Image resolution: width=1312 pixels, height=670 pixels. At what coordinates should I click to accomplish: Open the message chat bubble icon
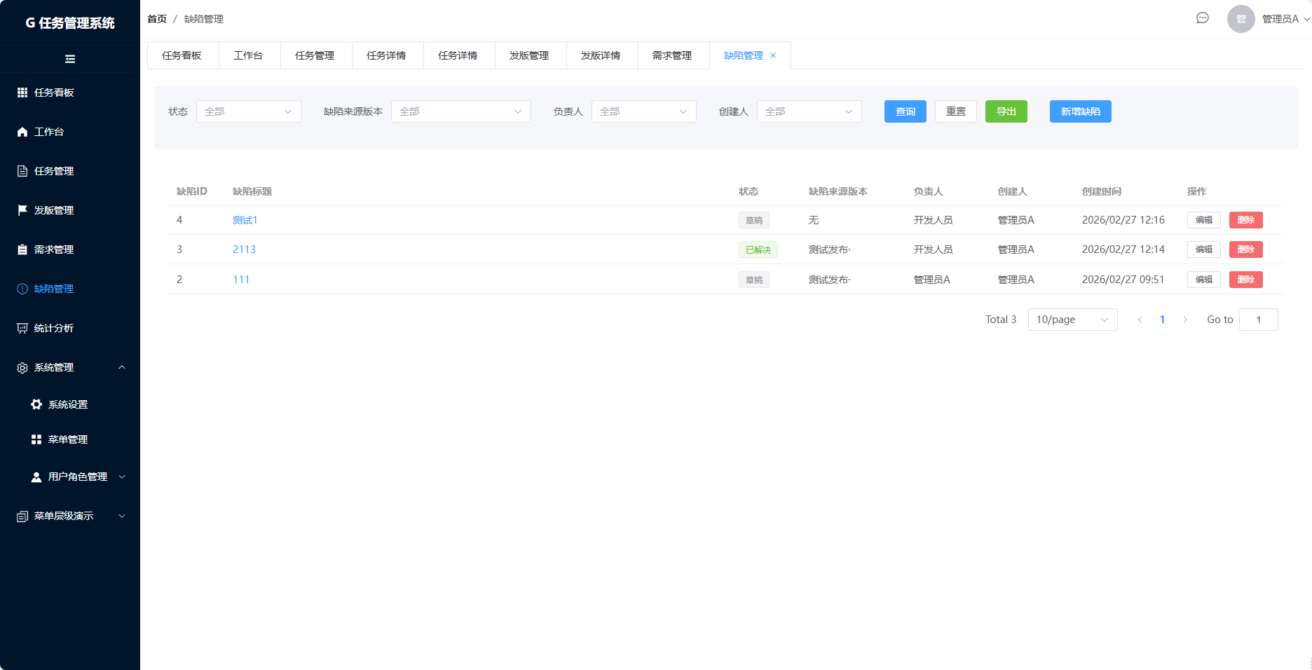point(1203,18)
